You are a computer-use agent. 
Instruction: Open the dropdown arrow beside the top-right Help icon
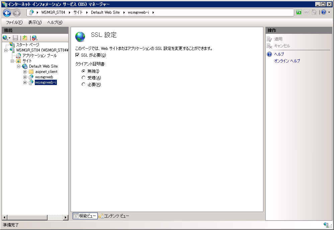pos(329,12)
